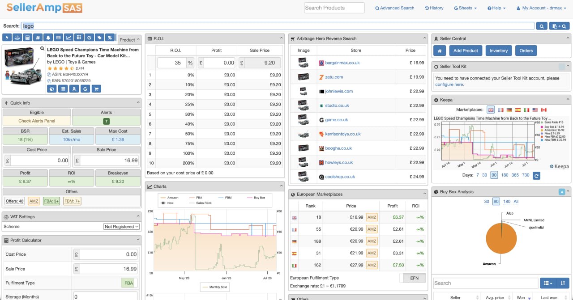Open the johnlewis.com store link

pyautogui.click(x=339, y=91)
